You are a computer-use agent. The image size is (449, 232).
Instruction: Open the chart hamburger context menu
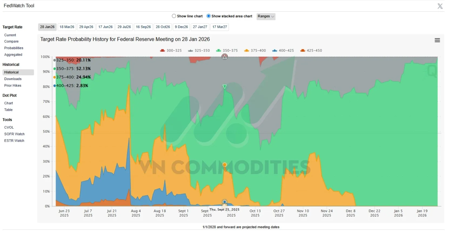(437, 40)
